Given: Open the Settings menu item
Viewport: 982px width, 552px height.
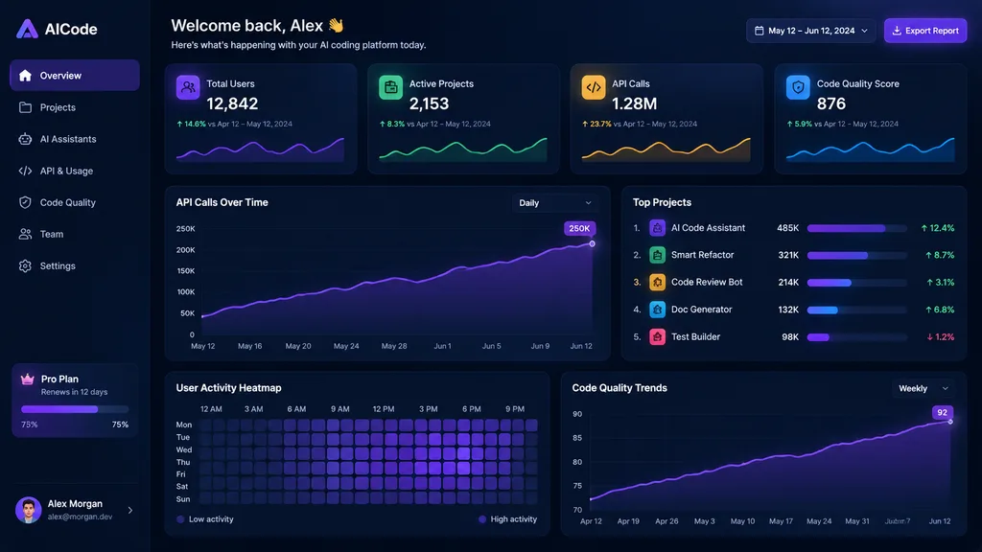Looking at the screenshot, I should 75,266.
